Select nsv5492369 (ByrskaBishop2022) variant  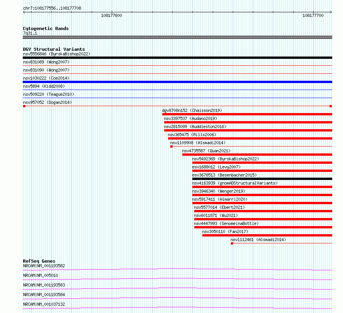[x=225, y=159]
